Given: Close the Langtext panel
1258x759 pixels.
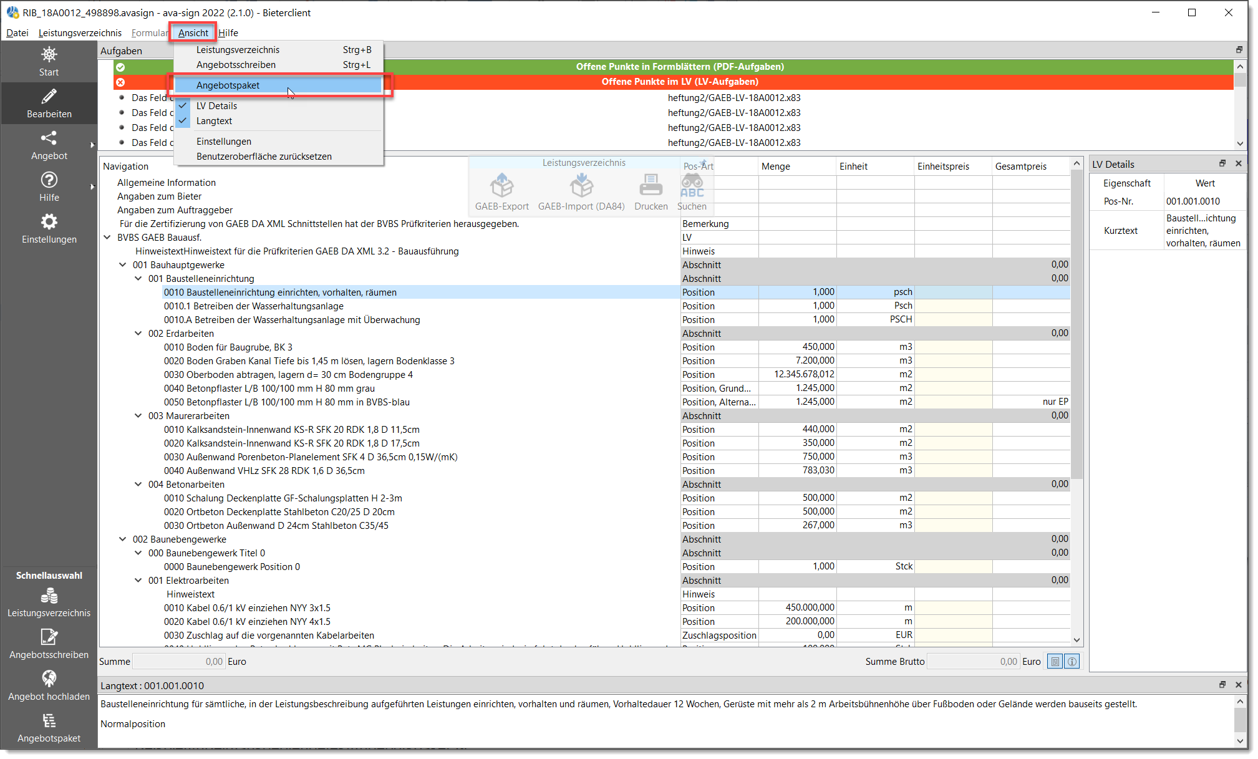Looking at the screenshot, I should tap(1238, 685).
